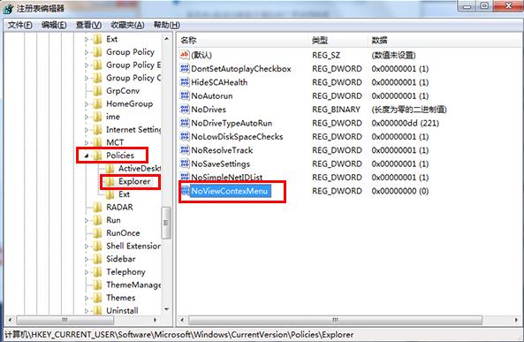Click the tree pane vertical scrollbar thumb

[166, 223]
